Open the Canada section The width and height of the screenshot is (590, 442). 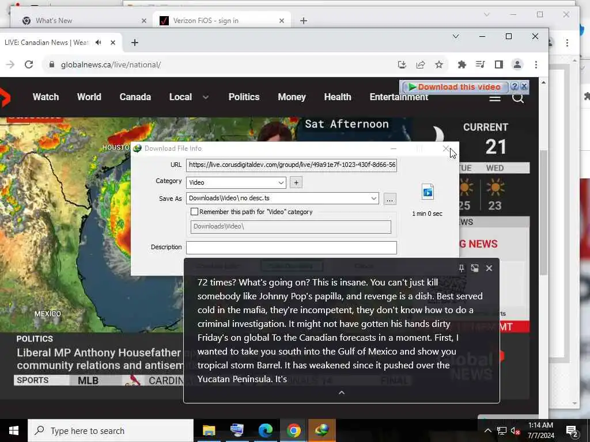(x=135, y=97)
